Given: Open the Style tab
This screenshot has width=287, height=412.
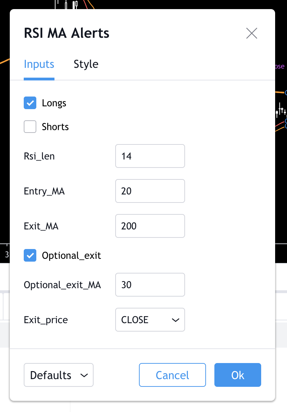Looking at the screenshot, I should pos(86,64).
